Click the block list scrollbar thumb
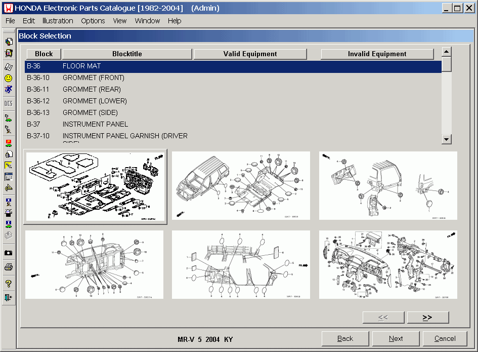The height and width of the screenshot is (352, 478). click(446, 64)
